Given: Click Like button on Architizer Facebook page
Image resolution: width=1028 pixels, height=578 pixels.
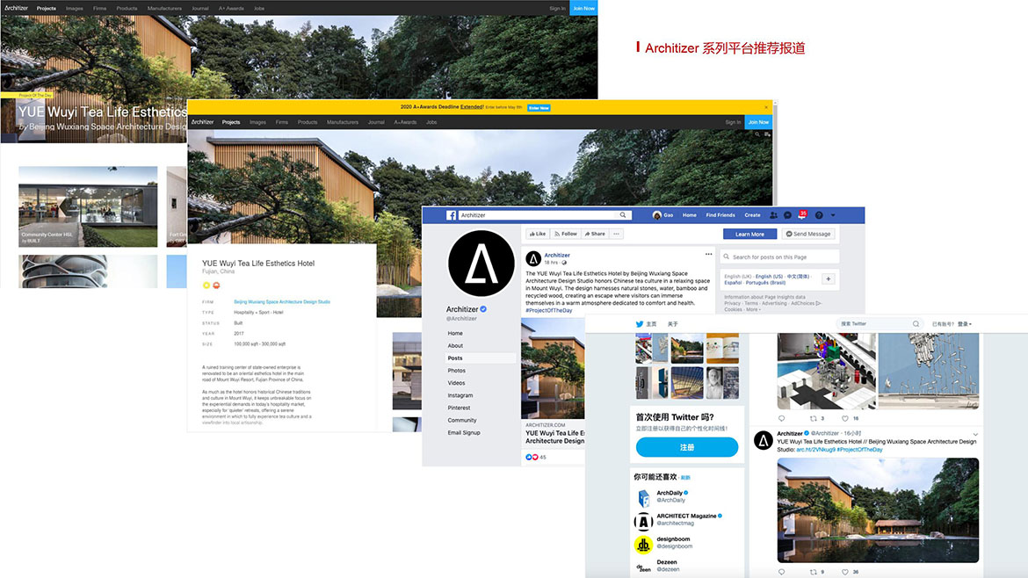Looking at the screenshot, I should [538, 234].
